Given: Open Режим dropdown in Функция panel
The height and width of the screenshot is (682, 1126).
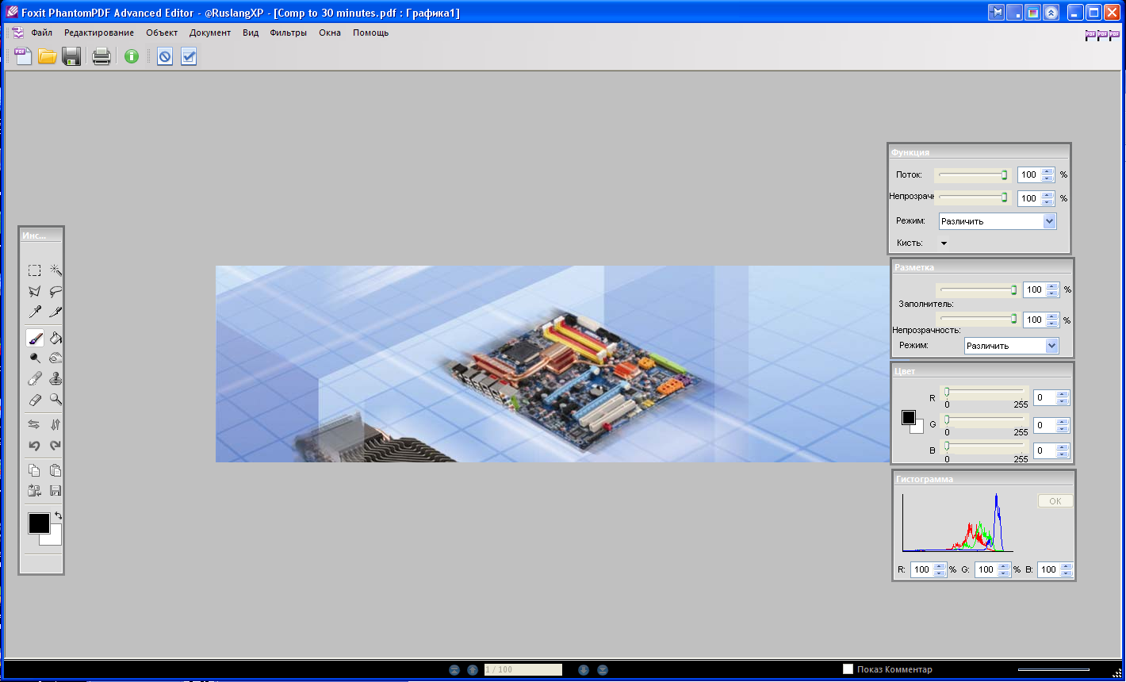Looking at the screenshot, I should coord(1049,221).
